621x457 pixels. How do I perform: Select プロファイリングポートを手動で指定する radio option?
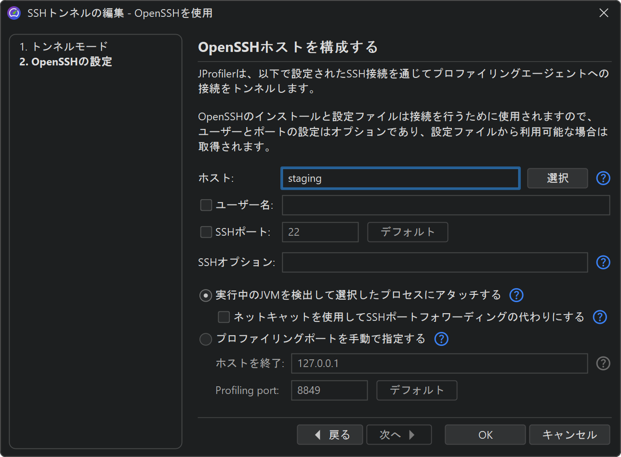point(206,339)
